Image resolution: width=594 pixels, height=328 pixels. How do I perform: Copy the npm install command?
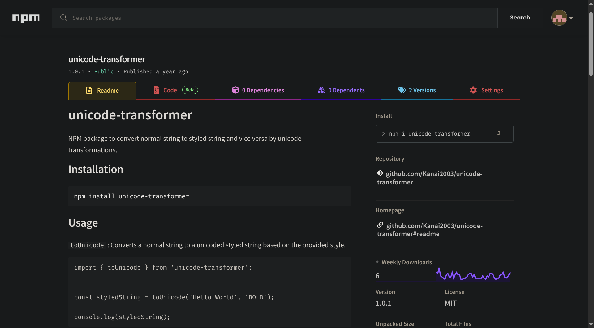pyautogui.click(x=498, y=133)
